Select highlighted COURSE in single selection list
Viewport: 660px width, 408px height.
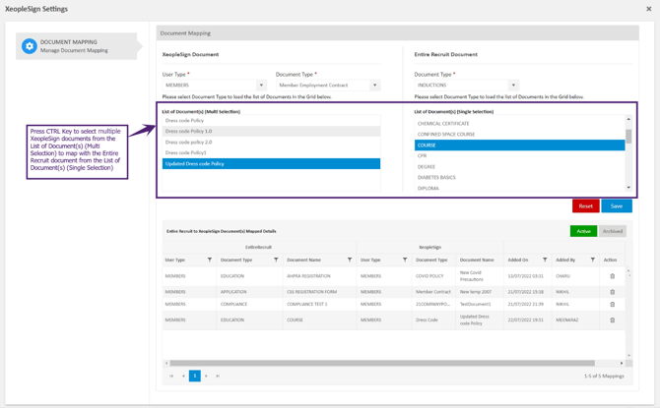tap(520, 145)
